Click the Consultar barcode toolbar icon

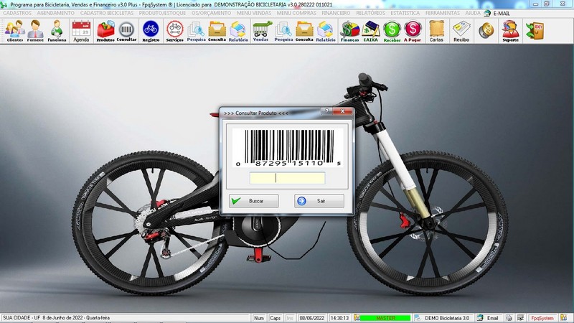pos(126,31)
